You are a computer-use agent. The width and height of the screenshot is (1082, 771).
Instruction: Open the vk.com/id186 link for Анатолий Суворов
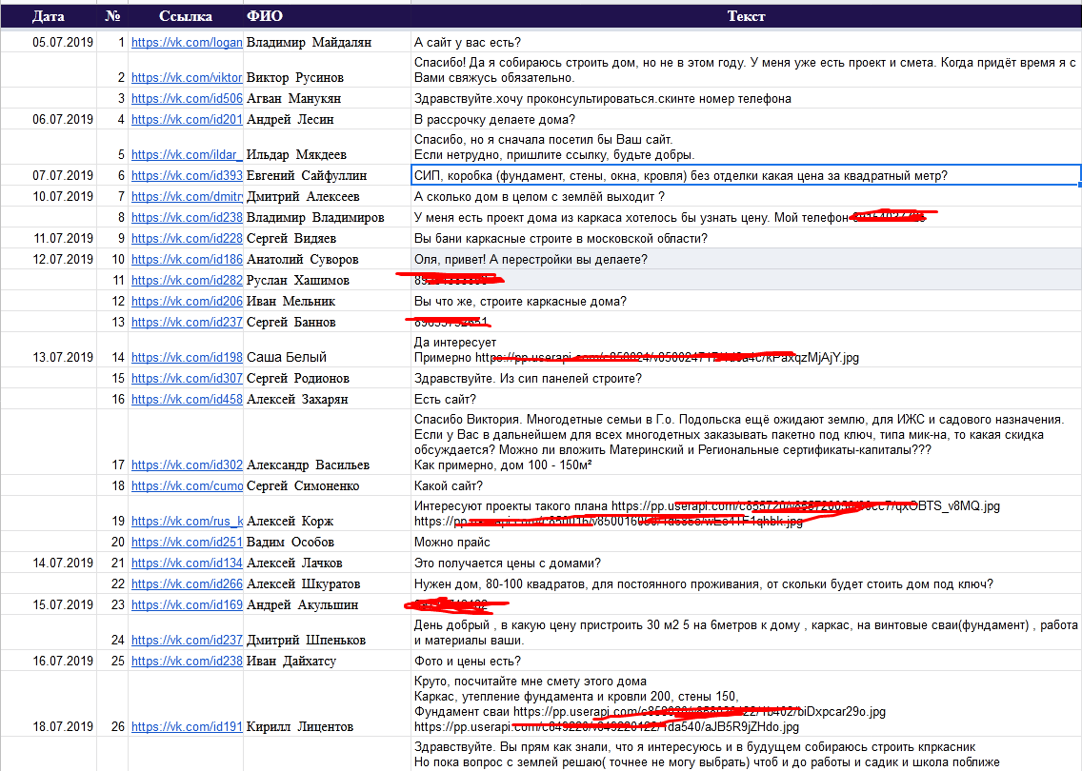(x=187, y=259)
